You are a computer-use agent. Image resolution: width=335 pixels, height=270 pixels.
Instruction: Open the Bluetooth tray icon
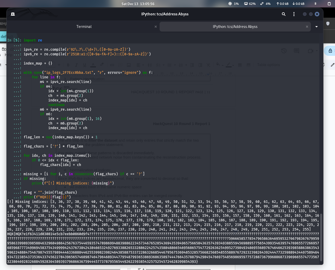coord(316,4)
